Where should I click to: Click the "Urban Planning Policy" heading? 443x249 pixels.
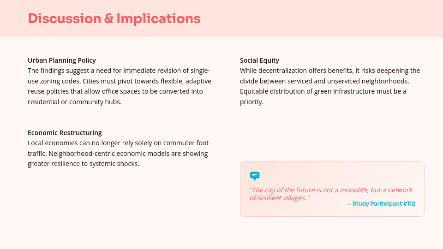click(62, 60)
